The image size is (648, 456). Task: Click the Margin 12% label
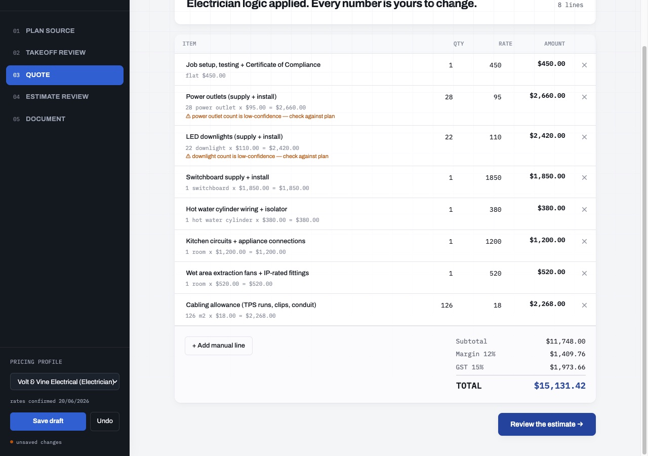click(x=475, y=354)
